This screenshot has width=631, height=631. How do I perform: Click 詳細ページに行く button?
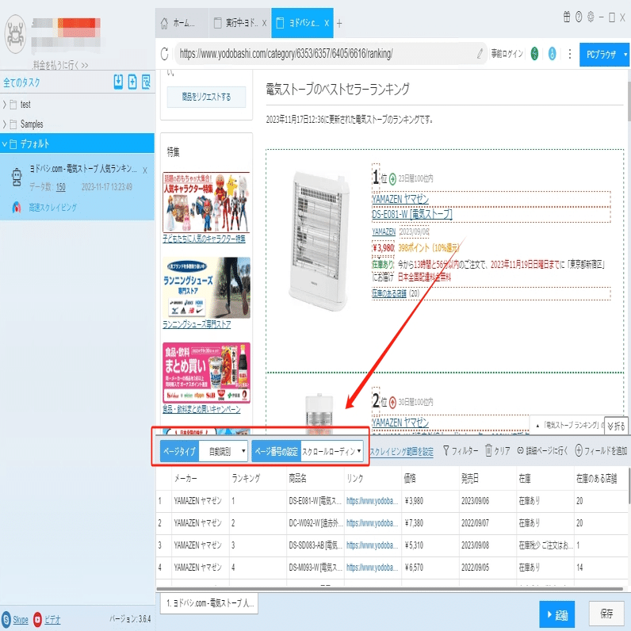coord(542,451)
